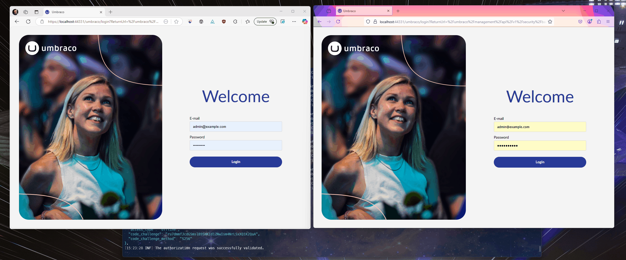Open a new tab in Edge

pyautogui.click(x=110, y=12)
